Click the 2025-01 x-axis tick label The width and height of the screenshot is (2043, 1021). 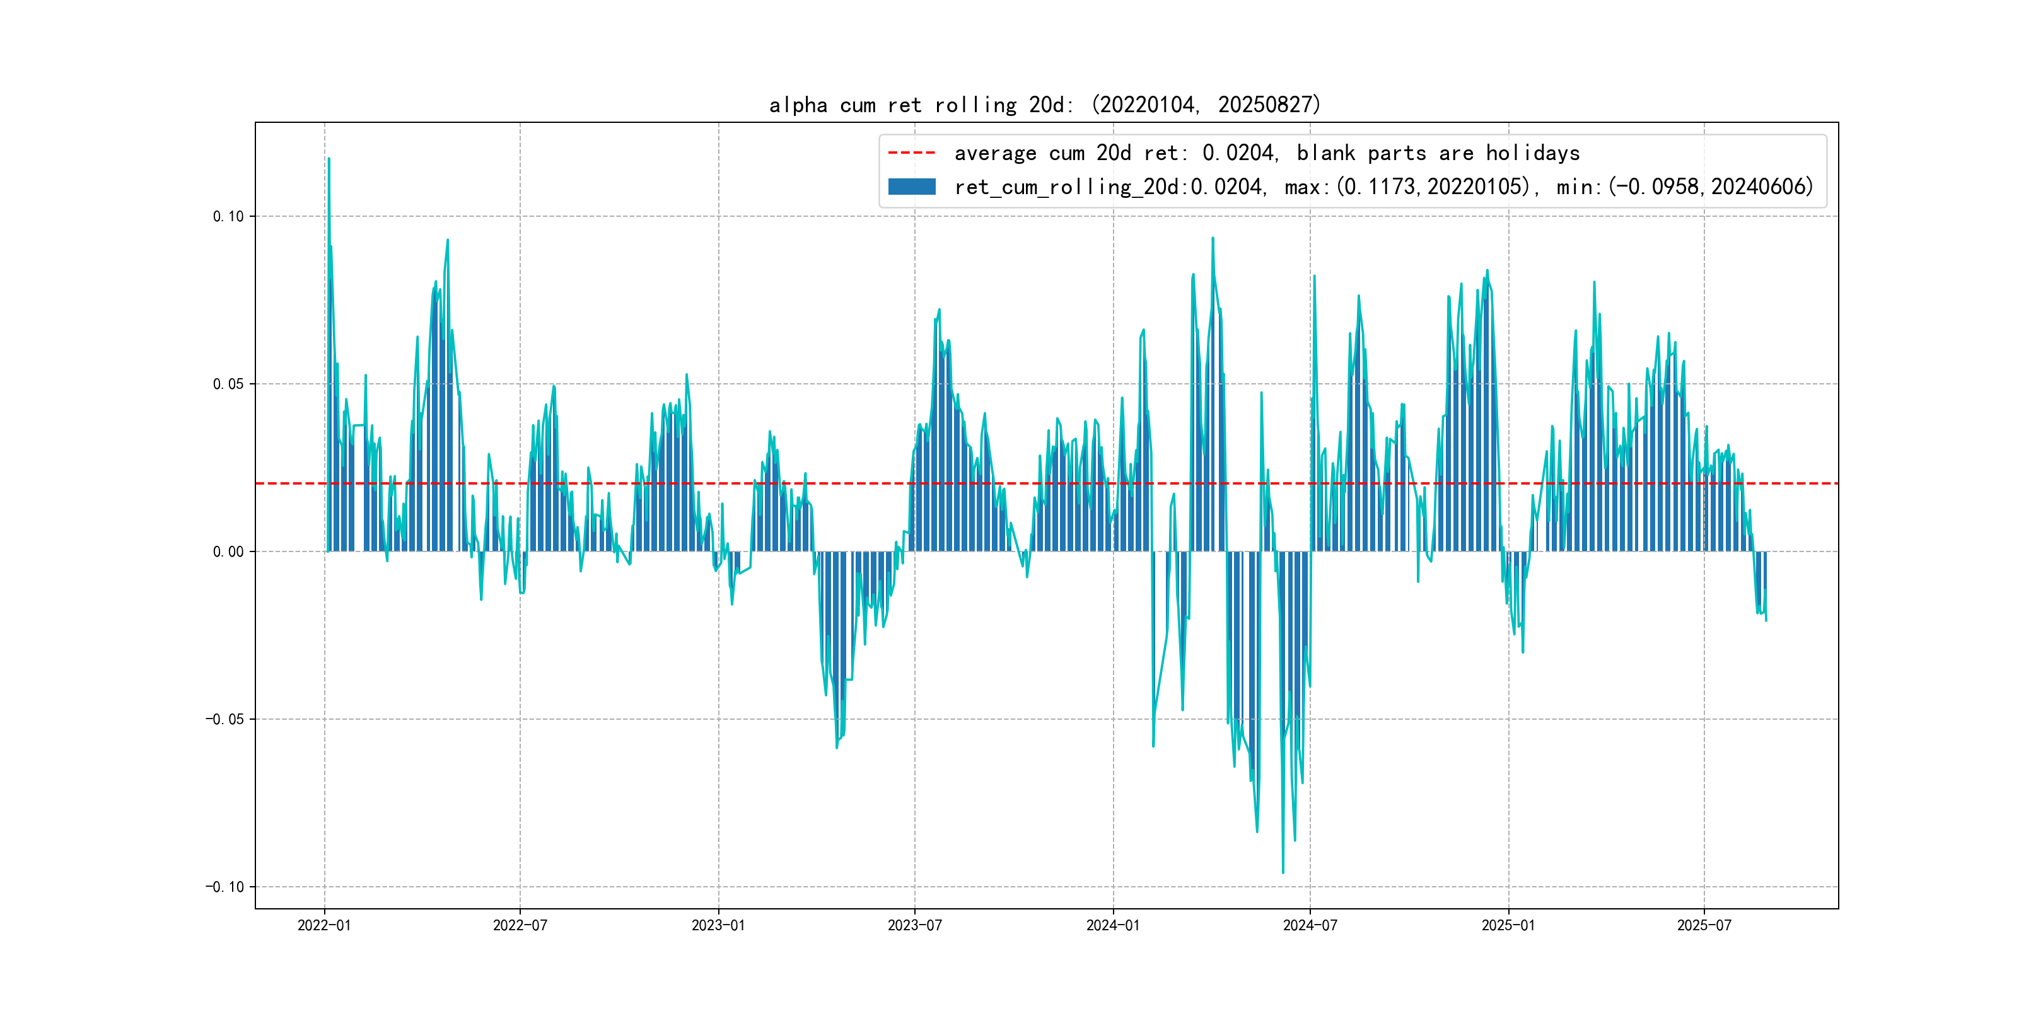coord(1508,925)
